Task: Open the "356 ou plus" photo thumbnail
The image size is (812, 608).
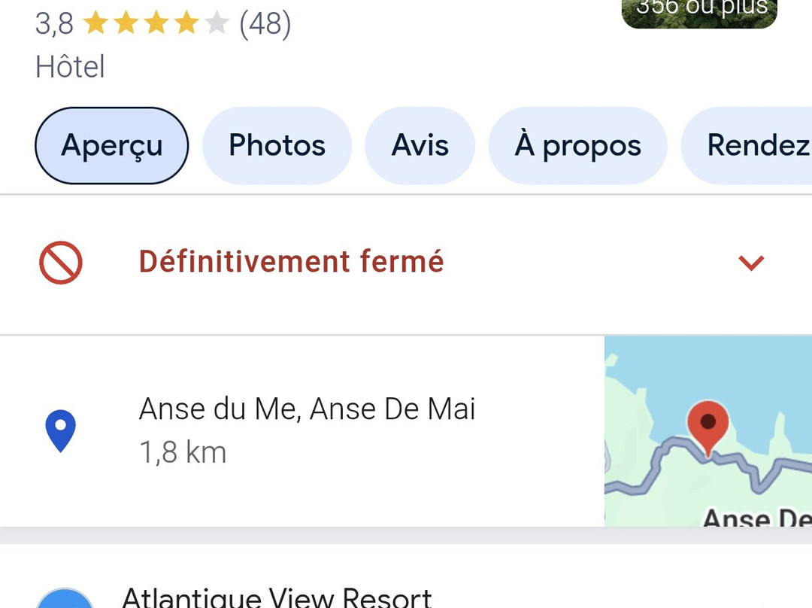Action: tap(699, 13)
